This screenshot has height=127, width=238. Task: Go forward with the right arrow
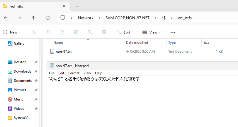coord(20,18)
